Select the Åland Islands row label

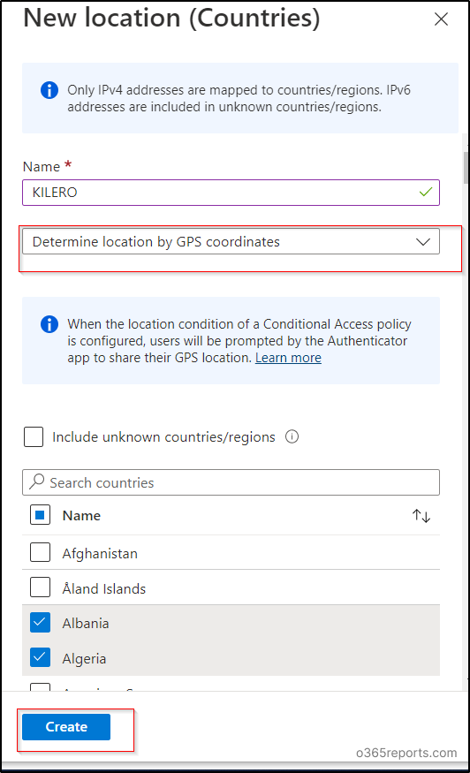coord(104,588)
